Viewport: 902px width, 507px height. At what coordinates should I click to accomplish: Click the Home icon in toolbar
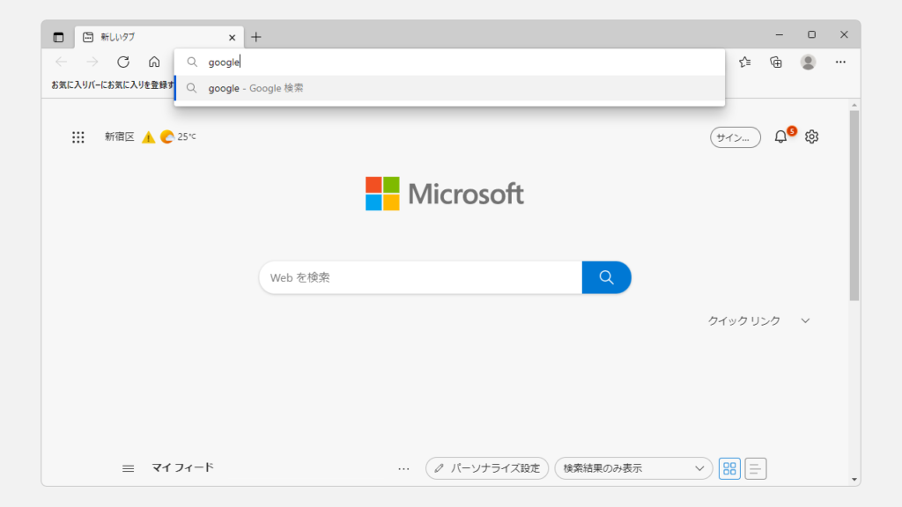[x=154, y=62]
